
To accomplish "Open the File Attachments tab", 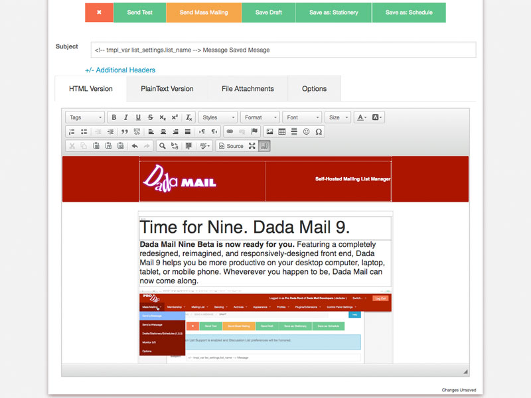I will tap(248, 89).
